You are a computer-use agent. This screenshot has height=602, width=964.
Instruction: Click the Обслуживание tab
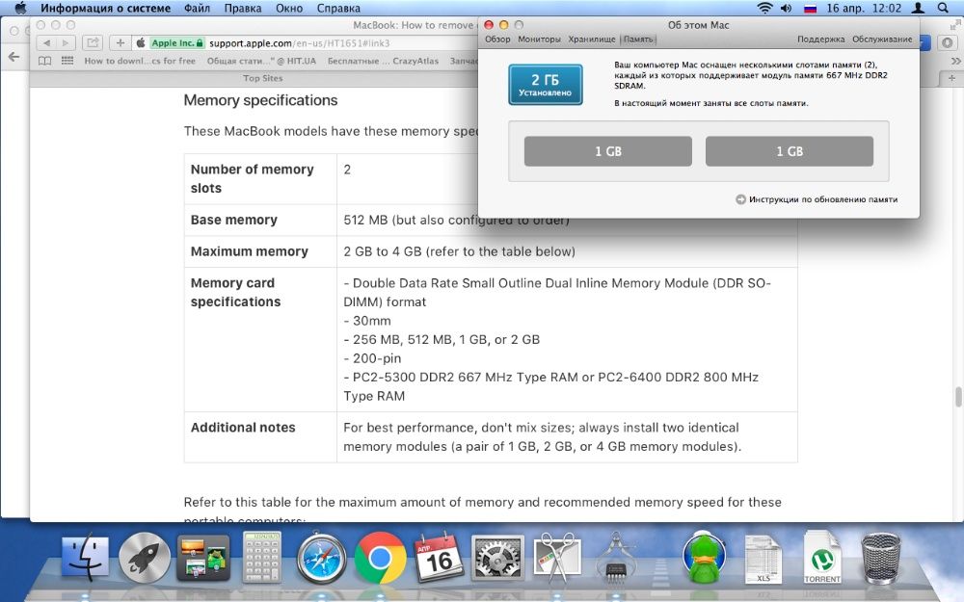[x=882, y=39]
